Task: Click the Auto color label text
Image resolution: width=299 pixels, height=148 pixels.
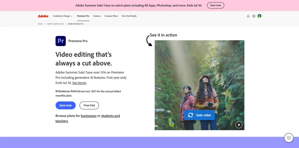Action: pyautogui.click(x=204, y=115)
